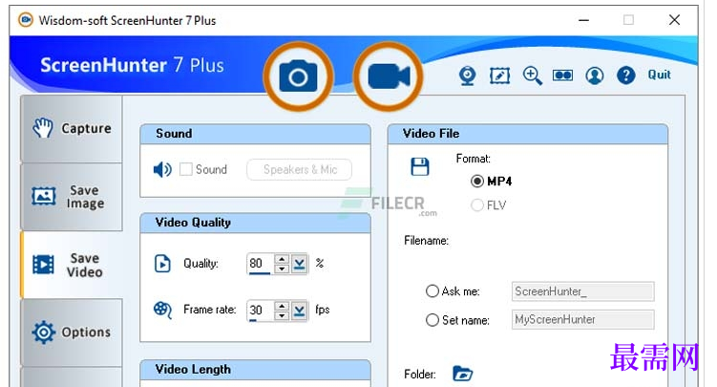
Task: Open the Frame rate dropdown list
Action: point(299,311)
